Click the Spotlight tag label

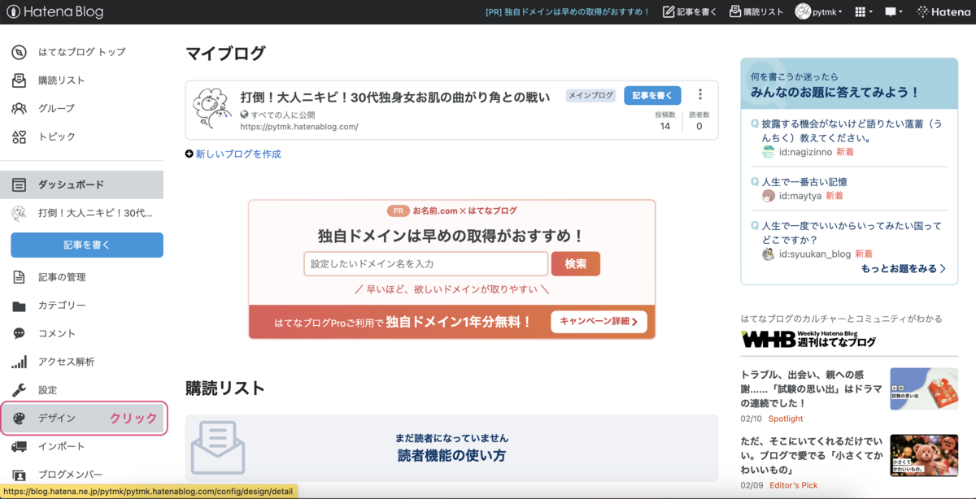coord(786,419)
